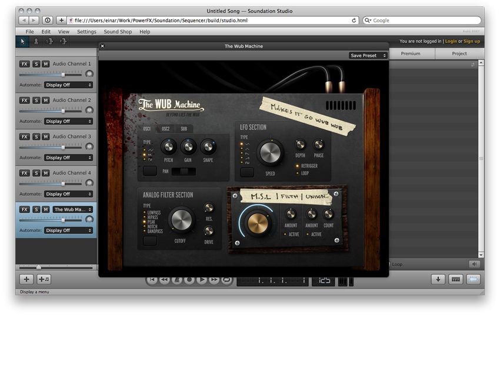The image size is (500, 375).
Task: Open Automate dropdown for Wub Machine channel
Action: [x=68, y=230]
